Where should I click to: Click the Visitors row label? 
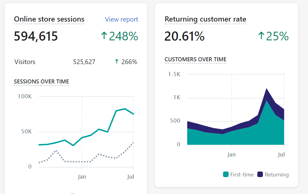coord(25,62)
